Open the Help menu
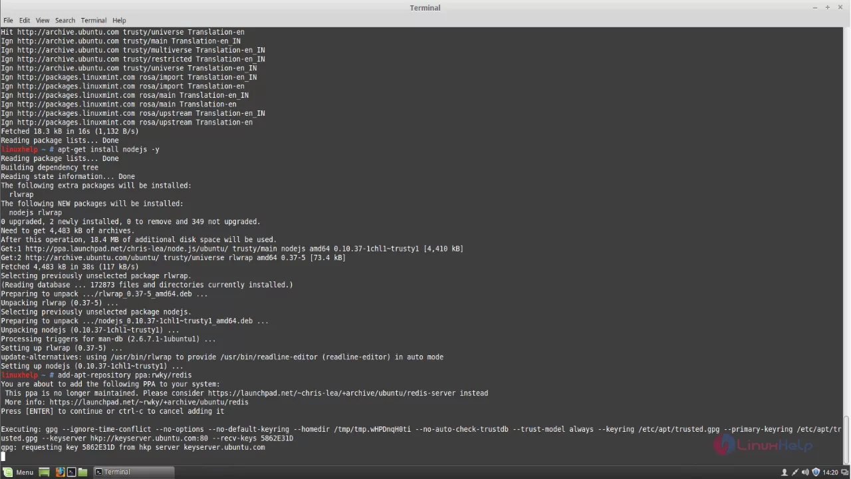The width and height of the screenshot is (851, 479). coord(119,20)
